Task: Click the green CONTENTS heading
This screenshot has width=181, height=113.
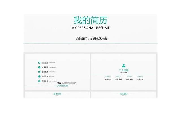Action: [x=63, y=86]
